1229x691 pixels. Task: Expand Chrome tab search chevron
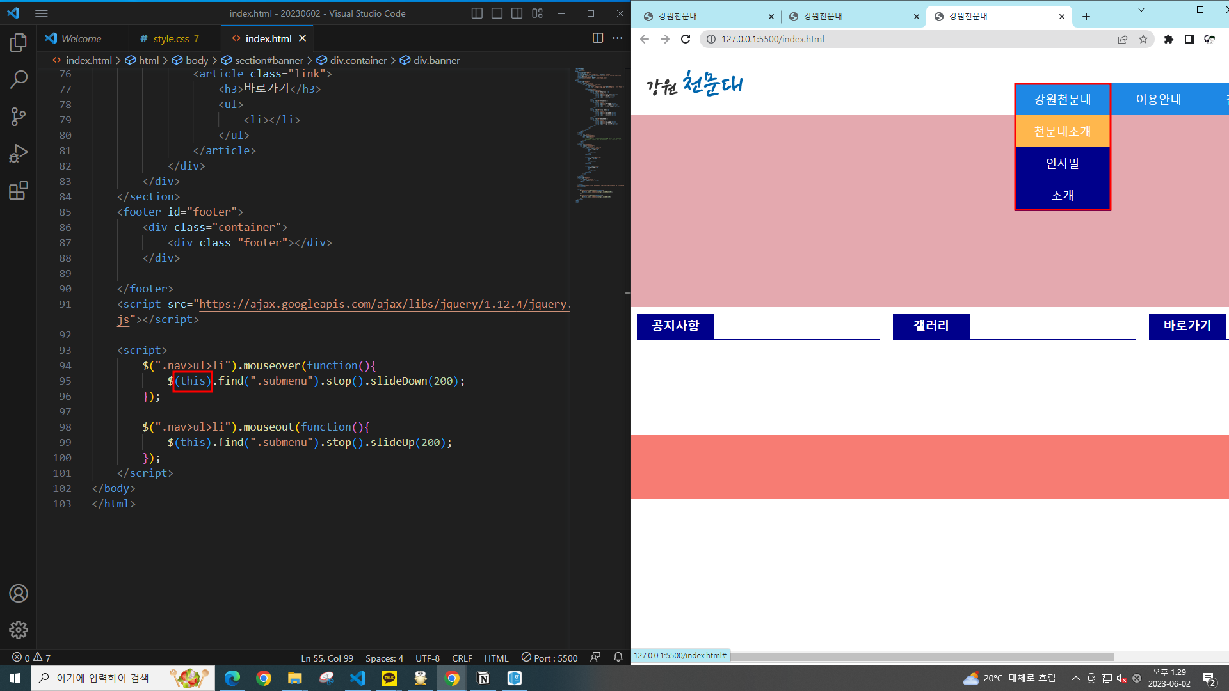tap(1141, 10)
